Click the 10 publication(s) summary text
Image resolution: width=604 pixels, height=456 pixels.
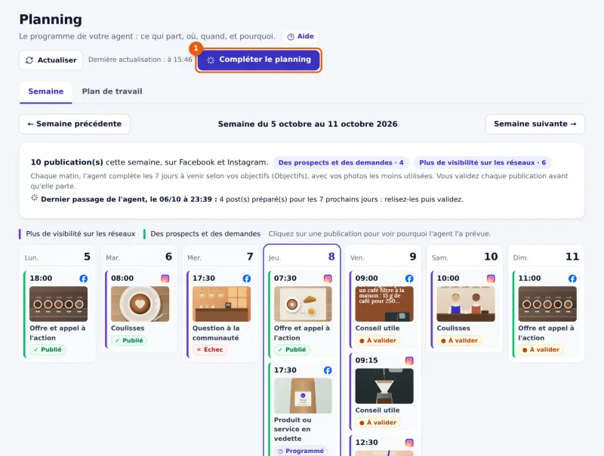pyautogui.click(x=149, y=162)
